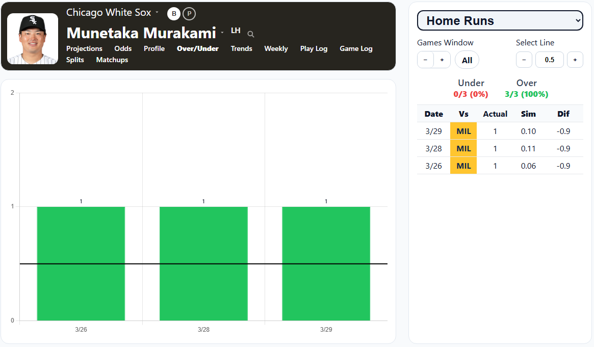Click the player search magnifier icon
Screen dimensions: 594x347
click(x=250, y=34)
